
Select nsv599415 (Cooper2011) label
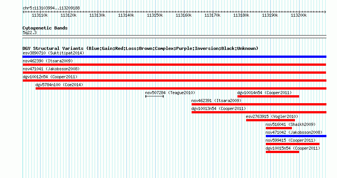(290, 140)
